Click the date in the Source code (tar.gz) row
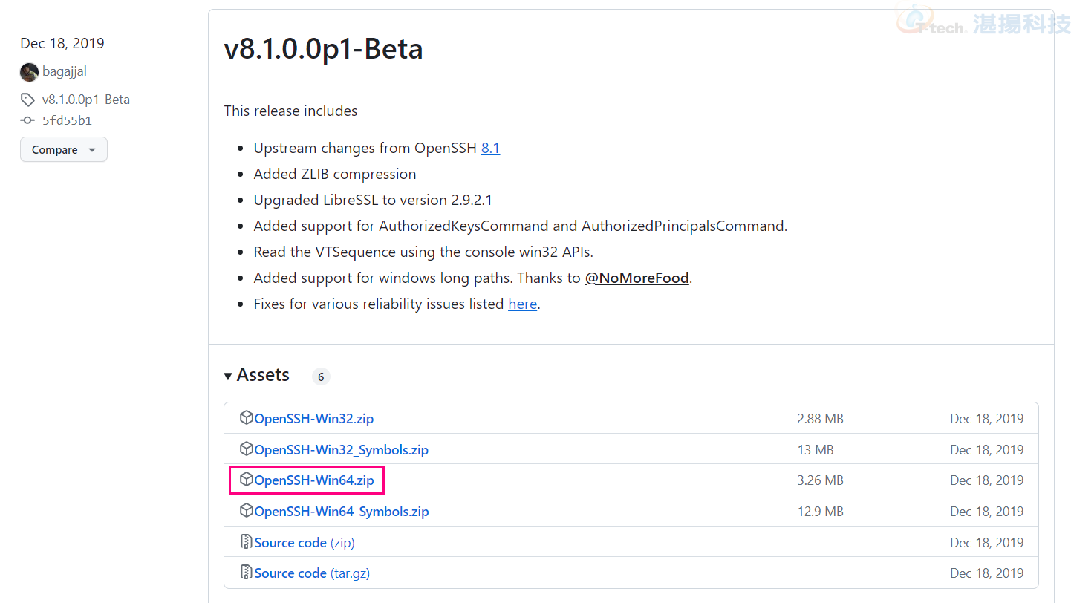The image size is (1071, 603). coord(986,573)
